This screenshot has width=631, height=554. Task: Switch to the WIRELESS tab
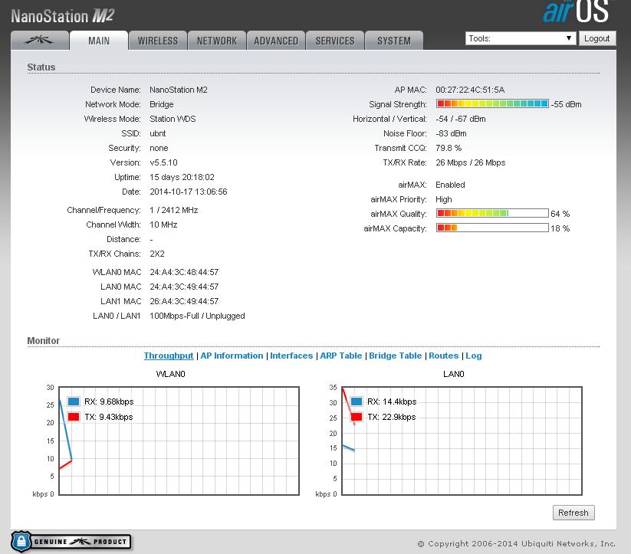click(158, 41)
